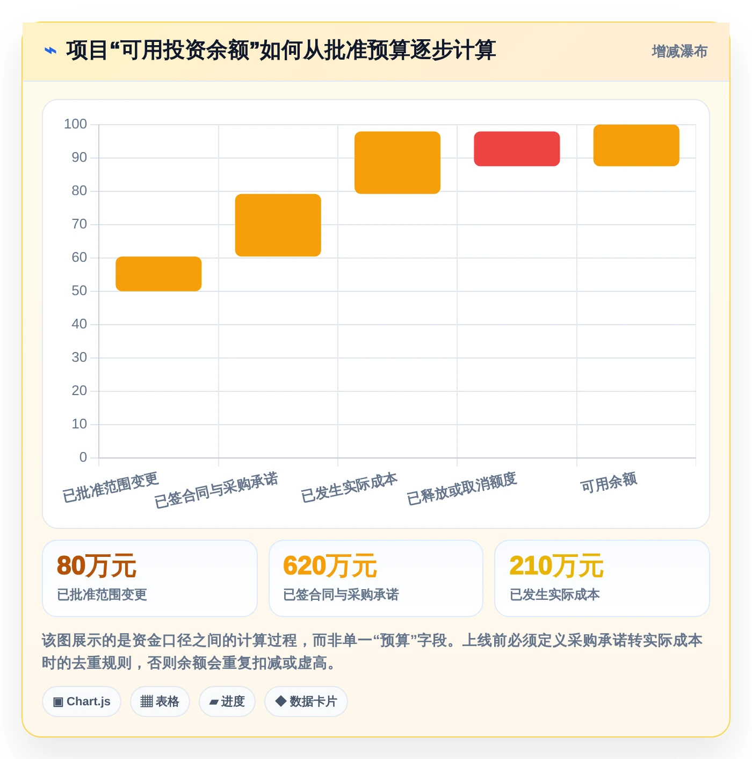Click the 可用余额 axis label
Image resolution: width=752 pixels, height=759 pixels.
point(609,483)
